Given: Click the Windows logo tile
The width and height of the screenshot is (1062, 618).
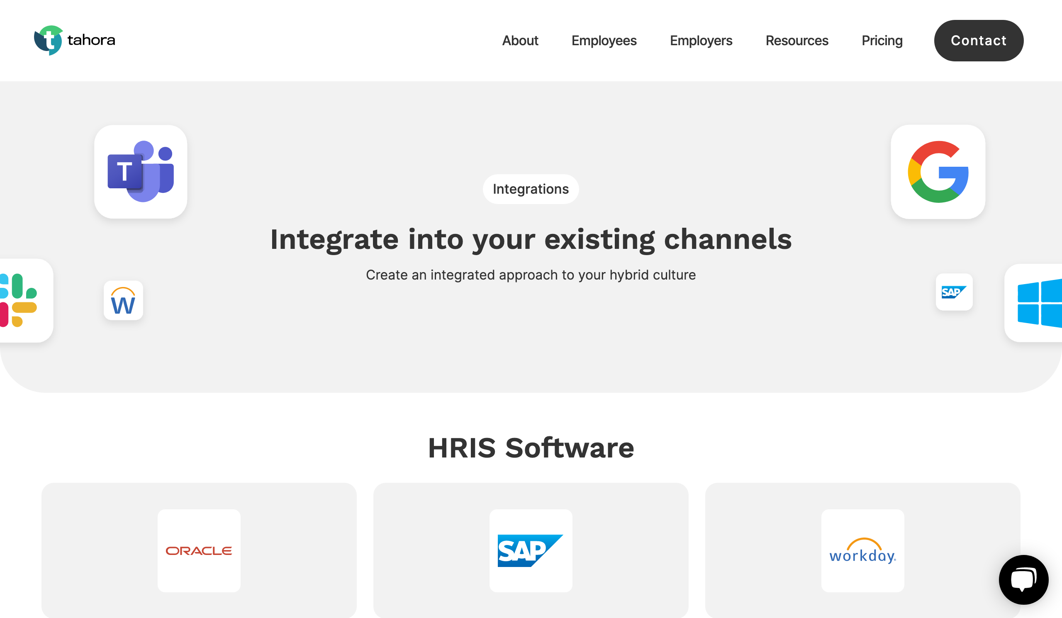Looking at the screenshot, I should (x=1033, y=303).
